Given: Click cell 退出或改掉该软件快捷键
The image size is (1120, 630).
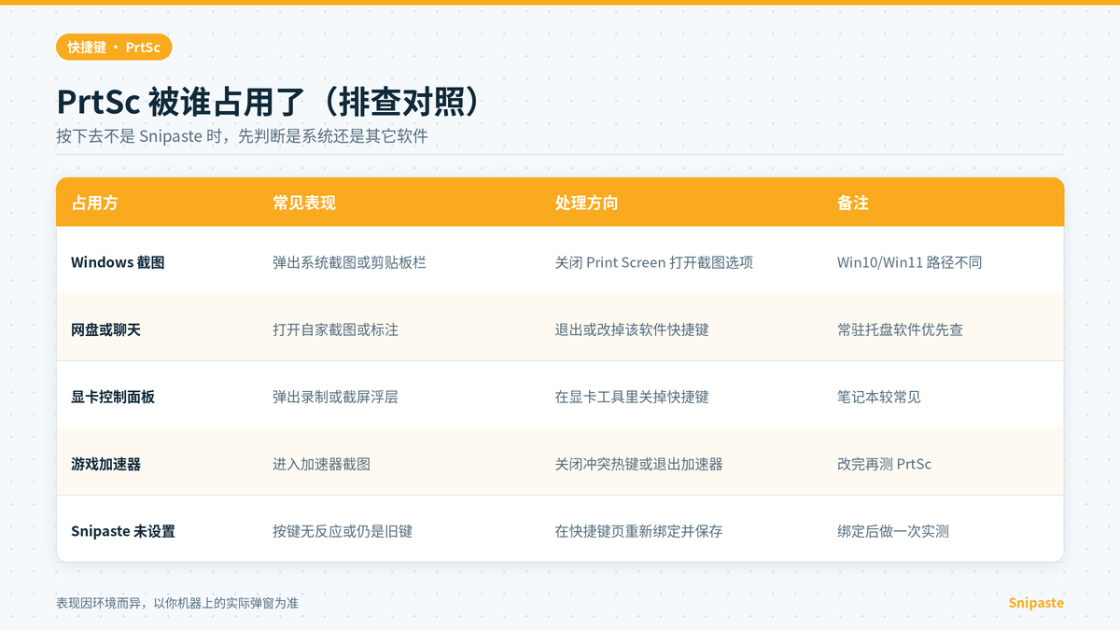Looking at the screenshot, I should [631, 329].
